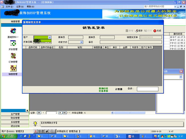Click the light bulb help icon
The width and height of the screenshot is (186, 139).
(x=35, y=124)
